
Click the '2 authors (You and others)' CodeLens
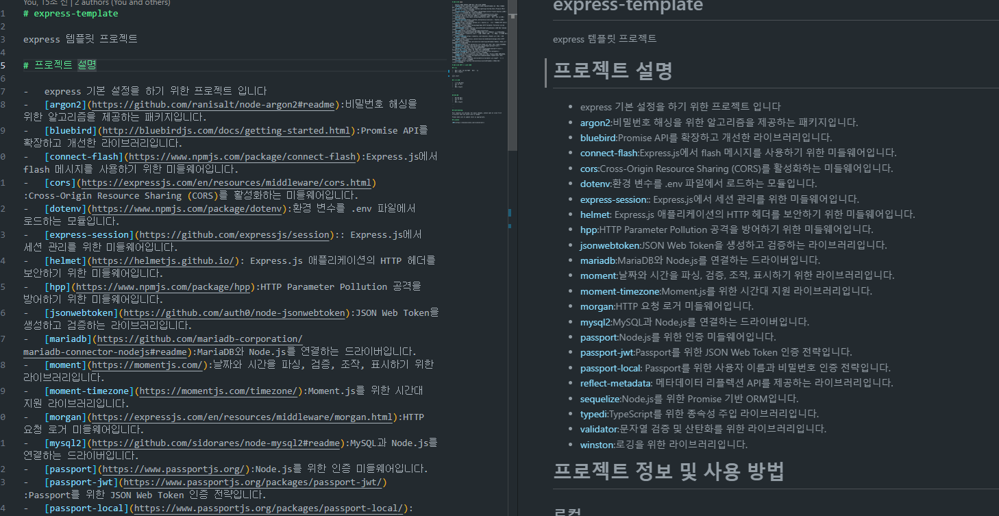[123, 3]
